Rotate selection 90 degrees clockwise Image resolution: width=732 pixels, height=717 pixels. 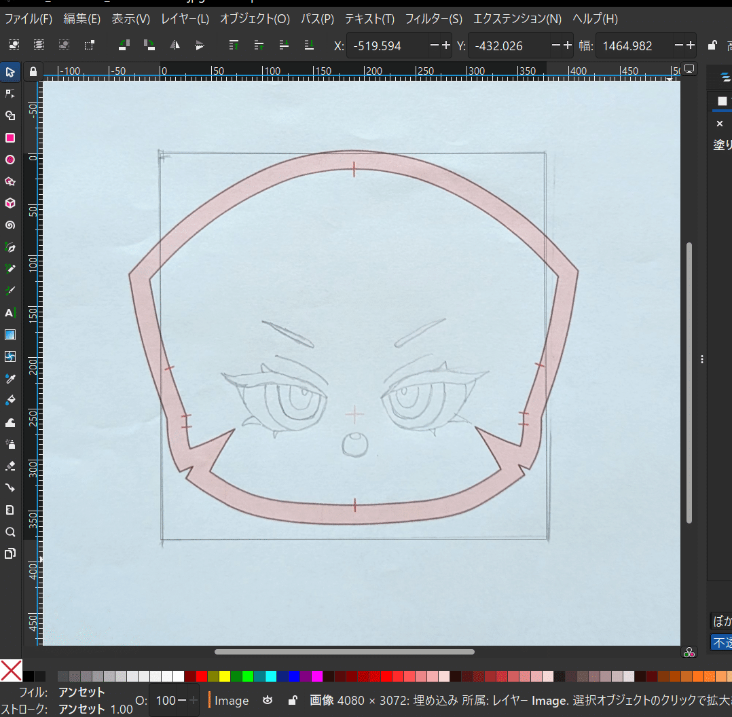(x=149, y=45)
